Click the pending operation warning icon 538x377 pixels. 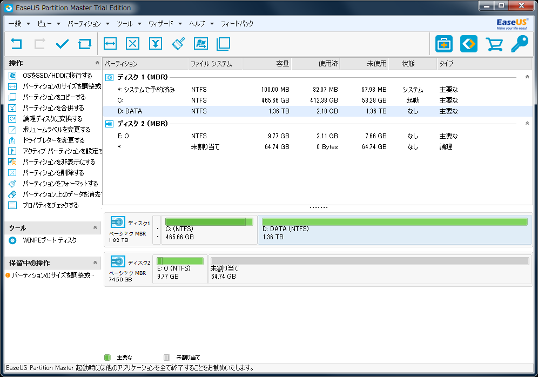pyautogui.click(x=8, y=275)
